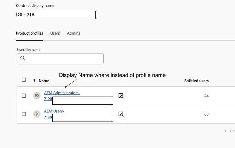Viewport: 235px width, 148px height.
Task: Switch to the Users tab
Action: click(55, 33)
